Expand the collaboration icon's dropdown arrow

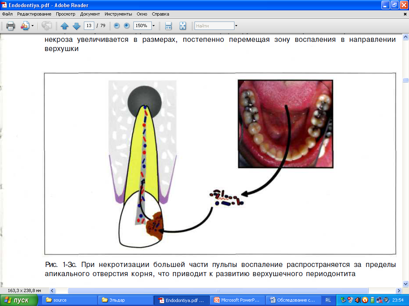coord(33,26)
